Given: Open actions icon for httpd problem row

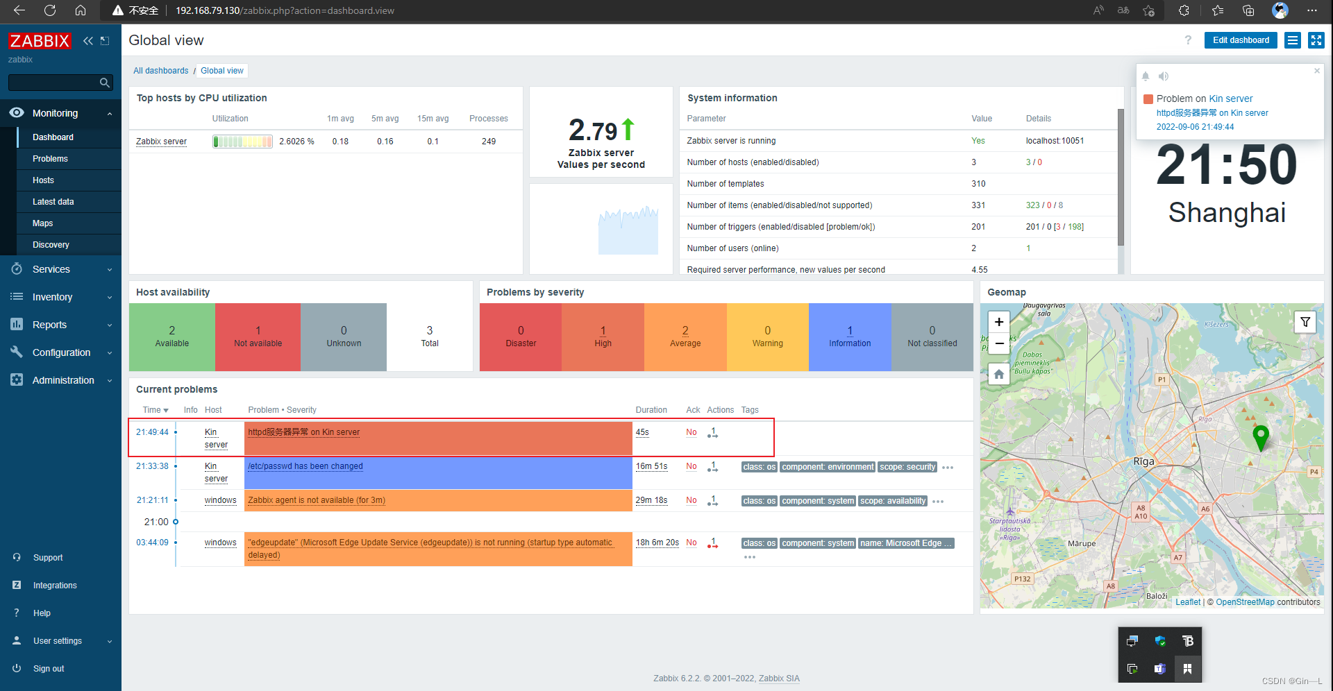Looking at the screenshot, I should 712,433.
